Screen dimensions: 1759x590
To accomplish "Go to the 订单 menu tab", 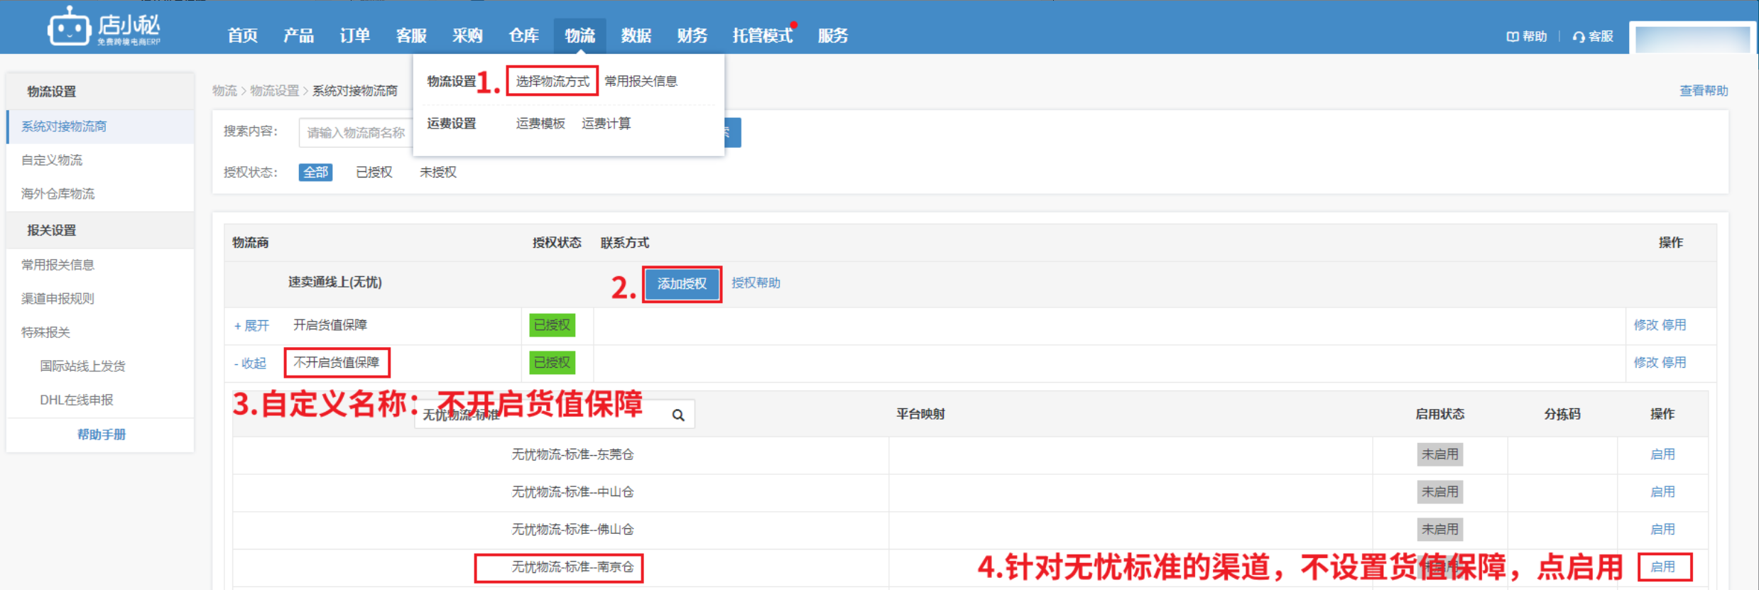I will point(354,35).
